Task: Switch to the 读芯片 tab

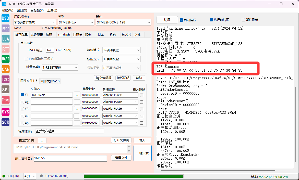Action: click(x=126, y=35)
